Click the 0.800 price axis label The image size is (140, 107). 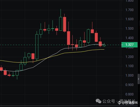[129, 94]
